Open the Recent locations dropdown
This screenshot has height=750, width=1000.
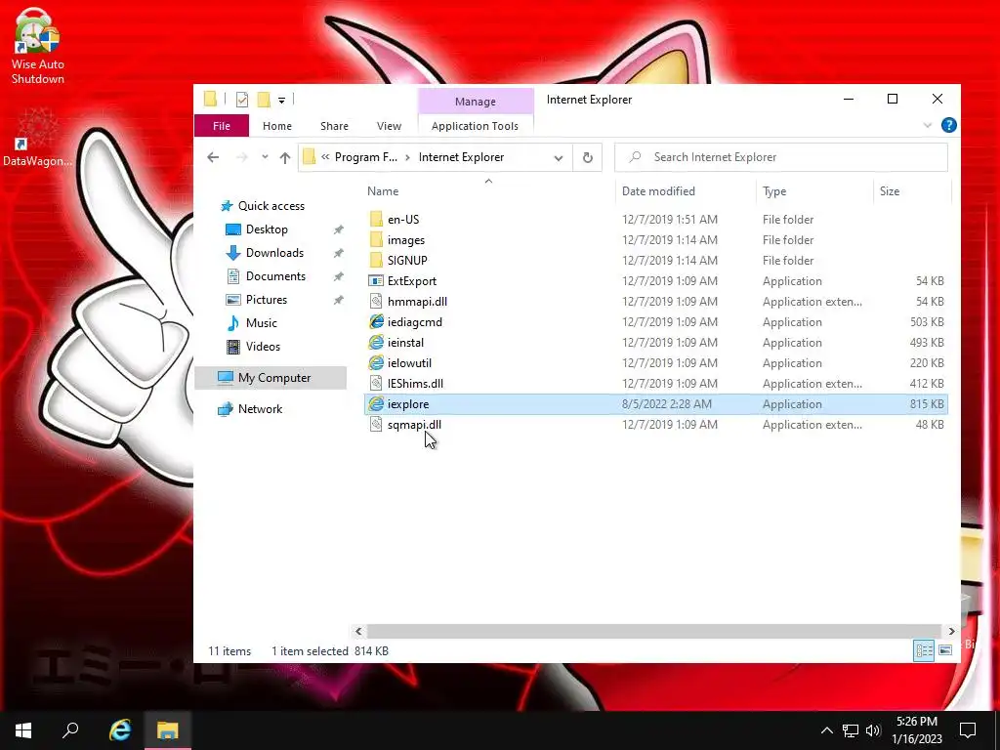265,157
